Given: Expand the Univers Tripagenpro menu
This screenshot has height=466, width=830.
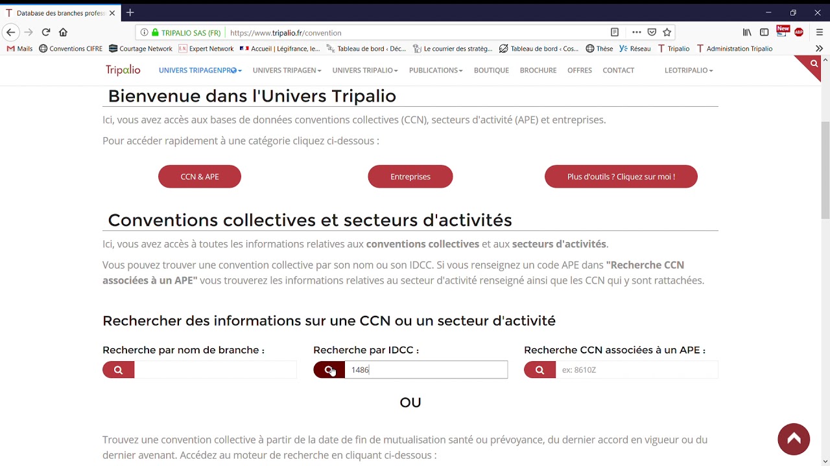Looking at the screenshot, I should (x=200, y=70).
